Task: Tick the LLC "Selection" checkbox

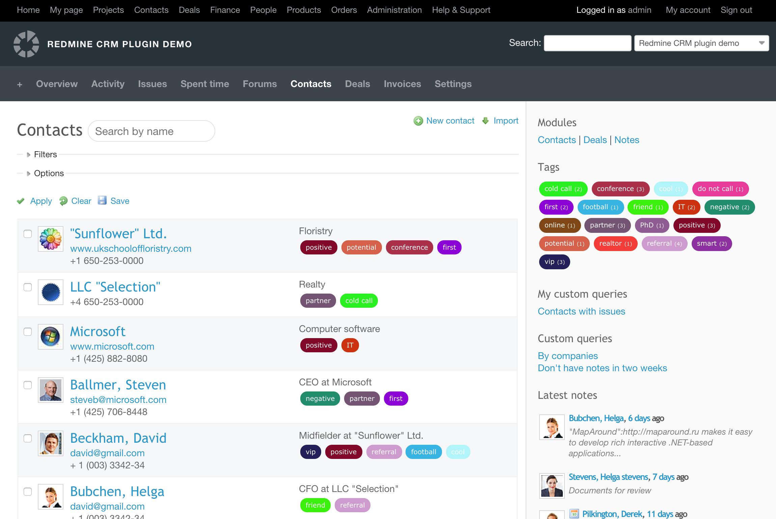Action: click(x=28, y=287)
